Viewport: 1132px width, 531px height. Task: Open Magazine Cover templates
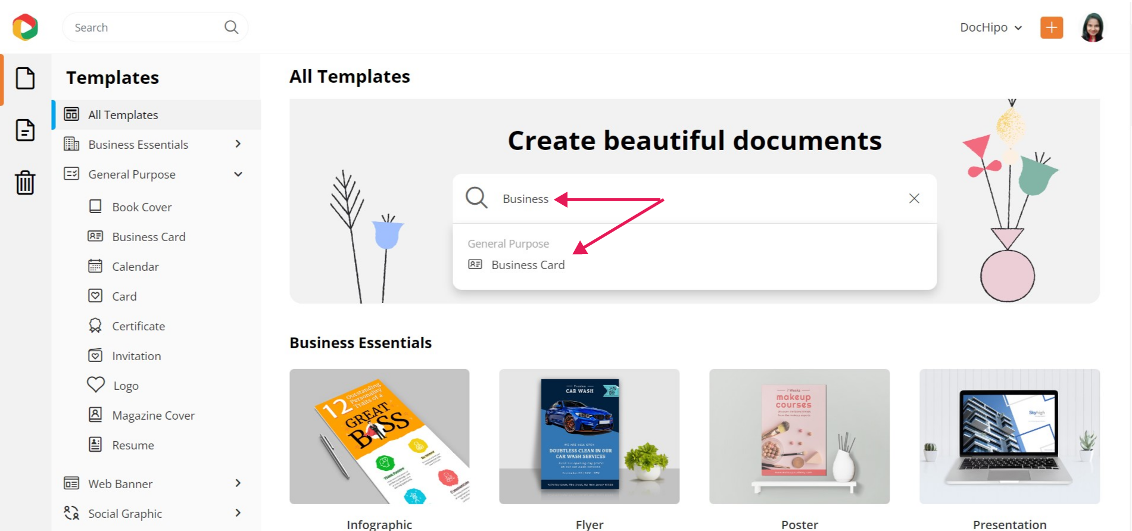[154, 416]
